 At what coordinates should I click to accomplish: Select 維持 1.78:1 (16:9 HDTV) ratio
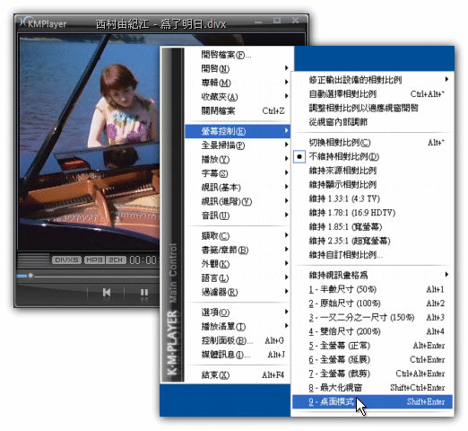372,213
